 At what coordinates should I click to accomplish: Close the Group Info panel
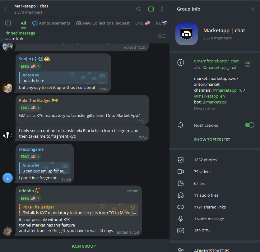point(252,9)
